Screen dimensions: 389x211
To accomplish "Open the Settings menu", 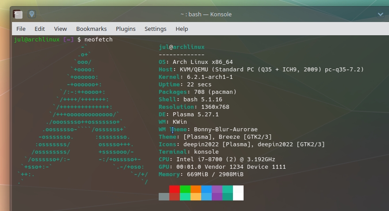I will coord(155,29).
